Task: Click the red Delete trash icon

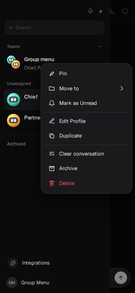Action: tap(52, 183)
